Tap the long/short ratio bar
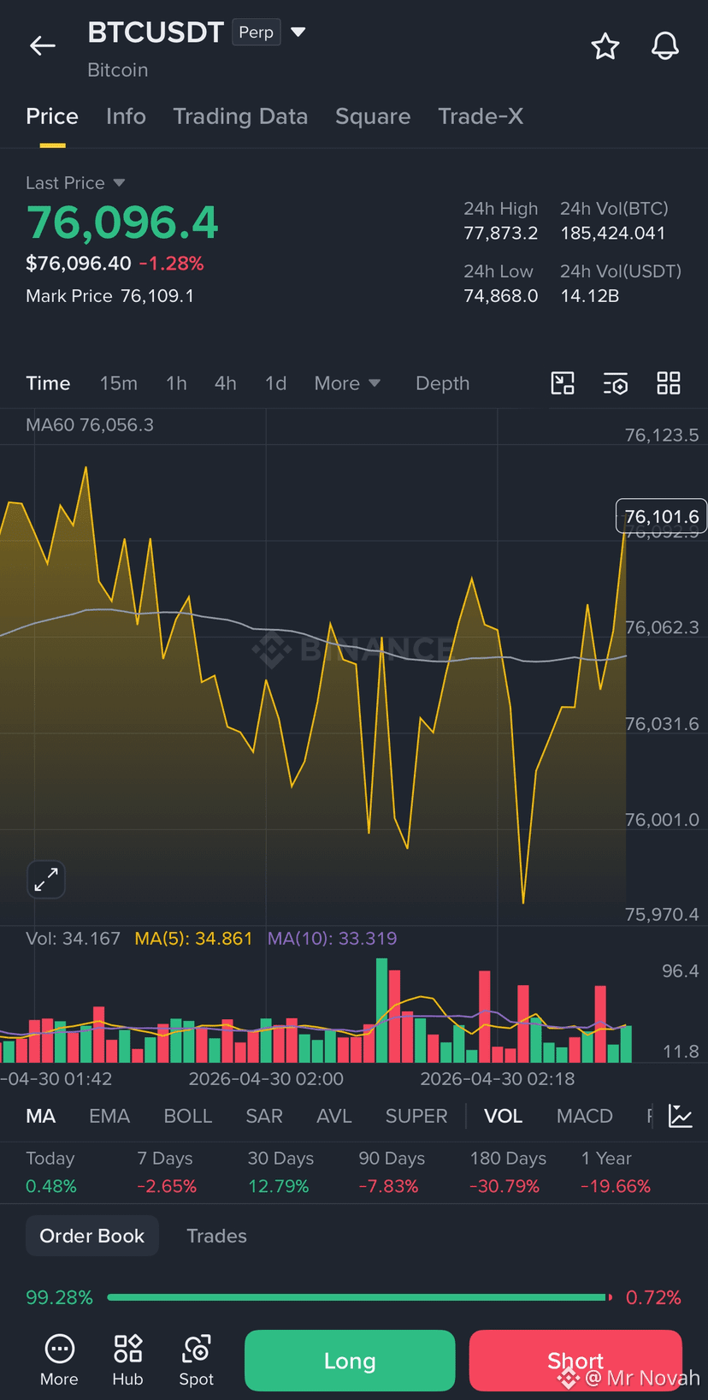Screen dimensions: 708x1400 [359, 1297]
